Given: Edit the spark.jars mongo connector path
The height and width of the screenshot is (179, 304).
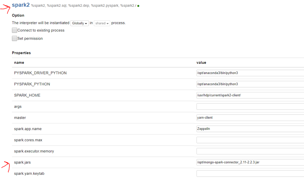Looking at the screenshot, I should coord(250,162).
